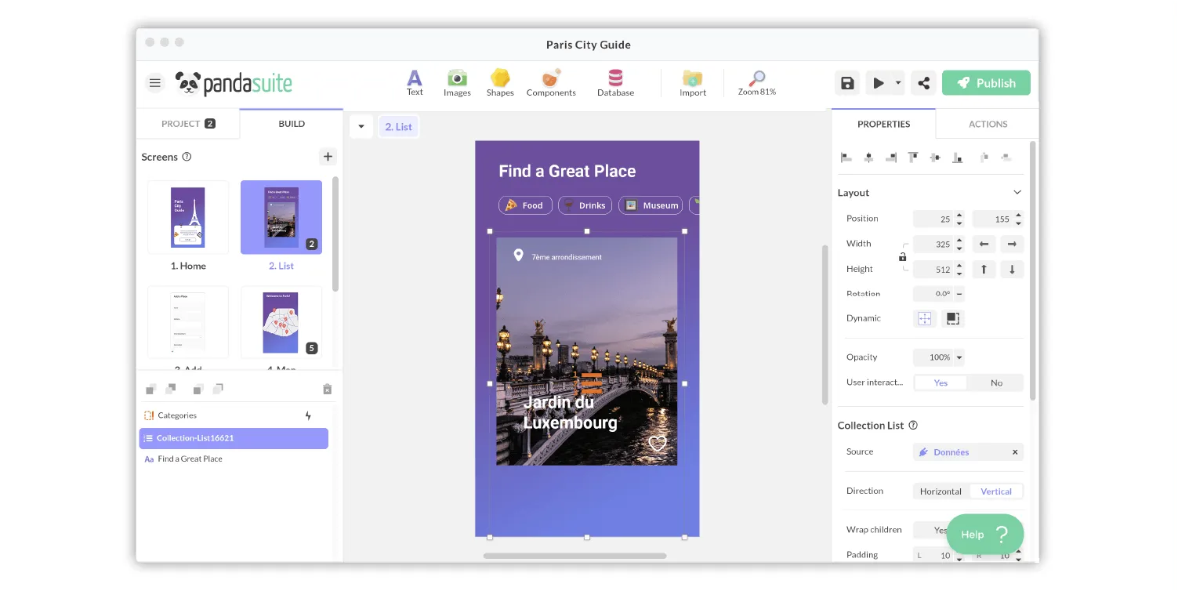Open the Opacity percentage dropdown
The width and height of the screenshot is (1178, 591).
pyautogui.click(x=959, y=357)
